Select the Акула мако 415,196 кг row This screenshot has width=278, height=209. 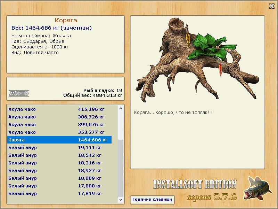(x=59, y=109)
